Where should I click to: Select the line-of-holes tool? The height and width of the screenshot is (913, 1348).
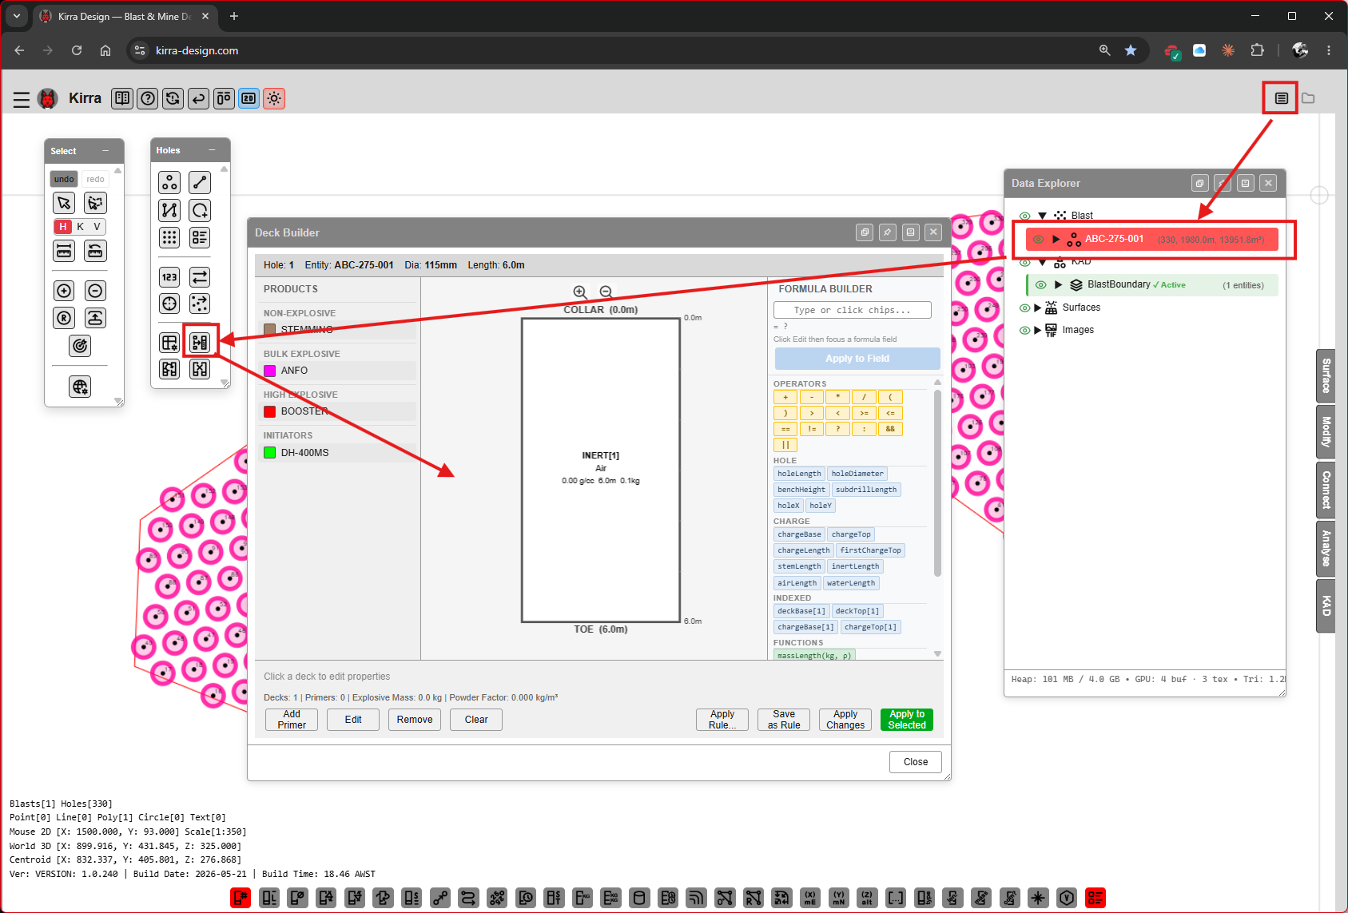point(200,183)
